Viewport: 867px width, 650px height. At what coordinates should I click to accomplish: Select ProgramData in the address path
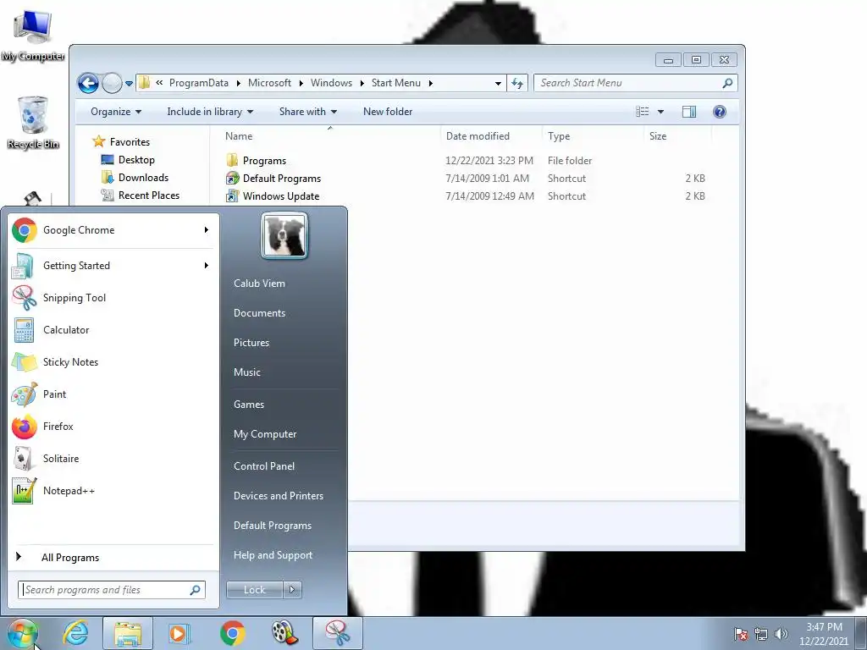[x=198, y=83]
